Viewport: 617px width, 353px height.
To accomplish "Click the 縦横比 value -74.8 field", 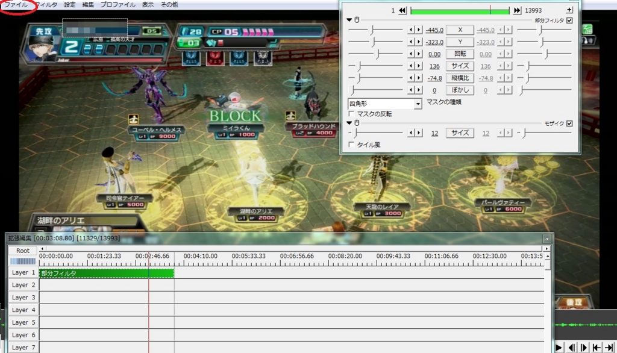I will (x=434, y=78).
